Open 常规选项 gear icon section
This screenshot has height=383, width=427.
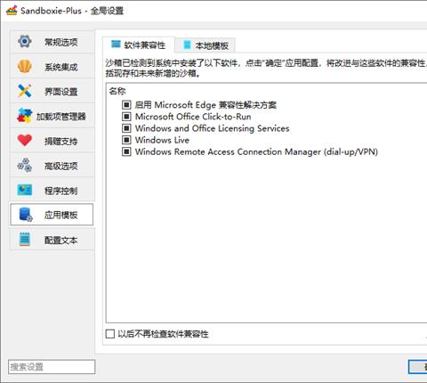(x=25, y=41)
